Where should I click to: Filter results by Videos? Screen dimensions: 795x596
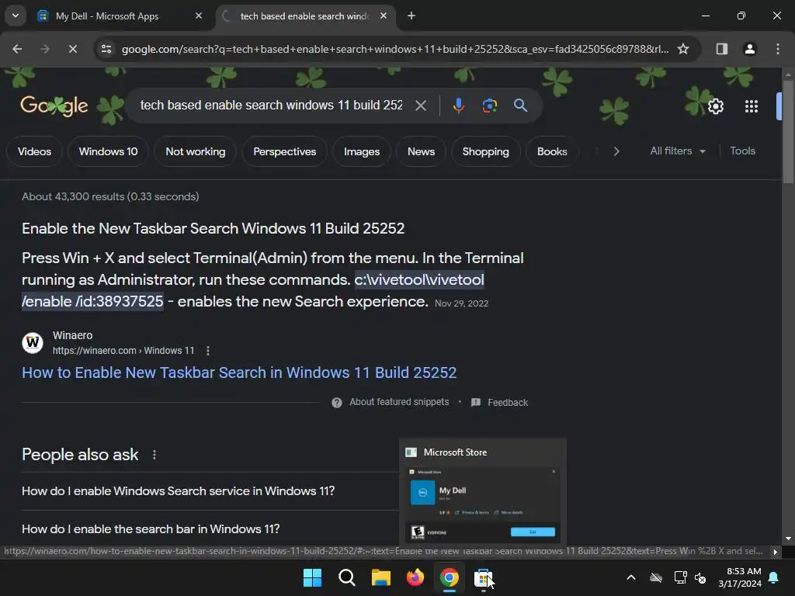(34, 151)
